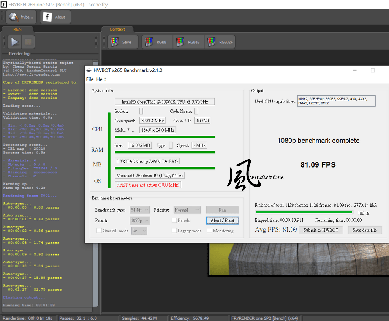Open the Benchmark type 64-bit dropdown
Viewport: 389px width, 321px height.
[x=139, y=210]
